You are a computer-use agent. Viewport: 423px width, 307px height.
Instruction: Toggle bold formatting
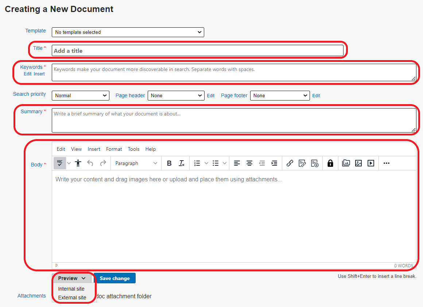(169, 163)
